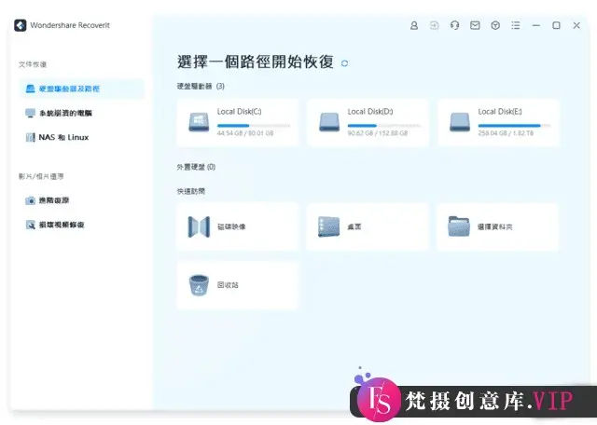Open the user account icon
This screenshot has height=425, width=597.
(414, 25)
